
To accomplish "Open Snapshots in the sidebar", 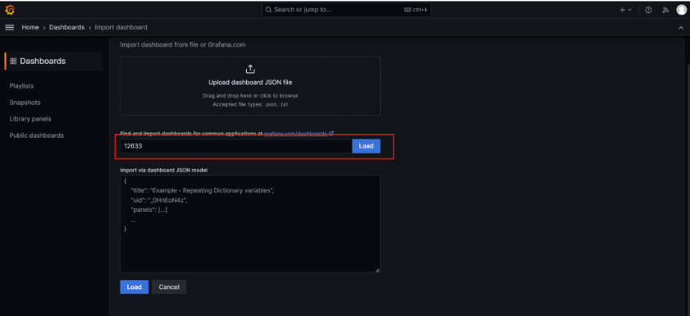I will 25,103.
